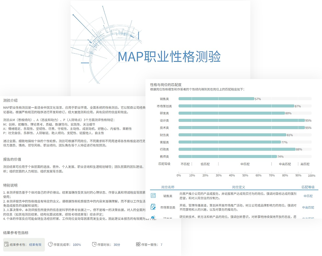The image size is (322, 256).
Task: Click the 作答时长 clock icon
Action: coord(94,244)
